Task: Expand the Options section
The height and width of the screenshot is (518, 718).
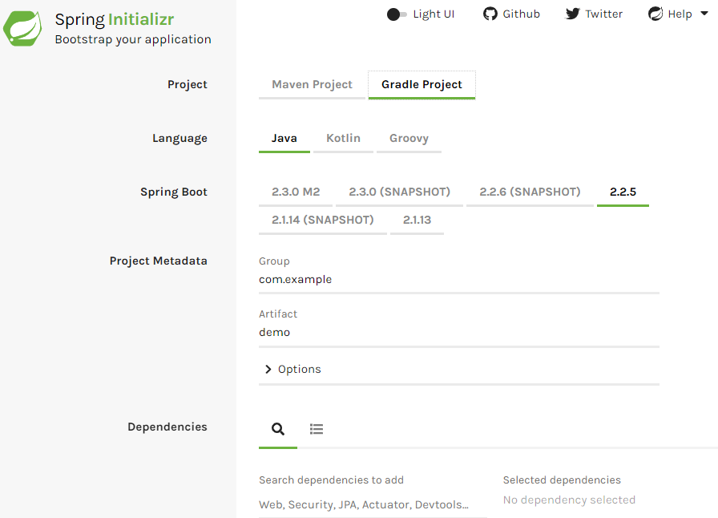Action: [x=293, y=369]
